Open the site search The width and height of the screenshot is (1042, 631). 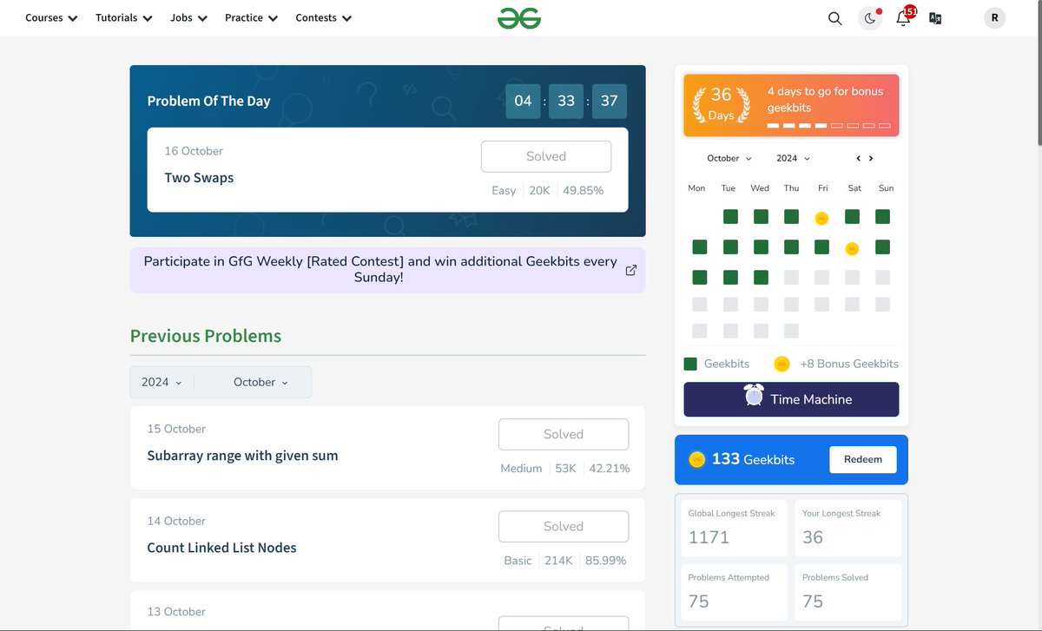point(834,17)
